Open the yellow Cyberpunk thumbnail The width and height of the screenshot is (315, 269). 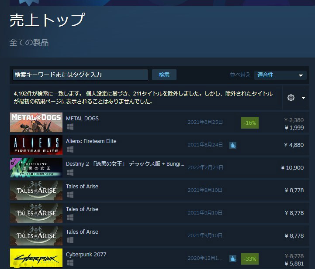pos(36,258)
